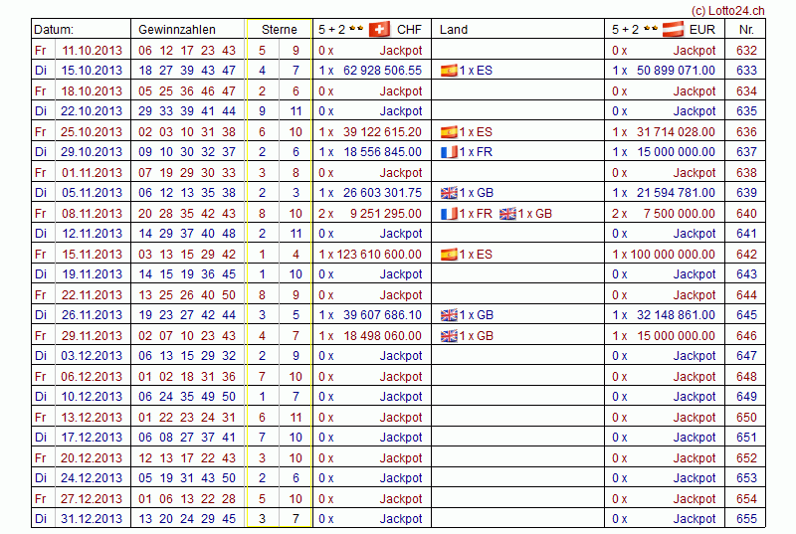Viewport: 796px width, 534px height.
Task: Click the French flag in the 29.10.2013 row
Action: (x=449, y=152)
